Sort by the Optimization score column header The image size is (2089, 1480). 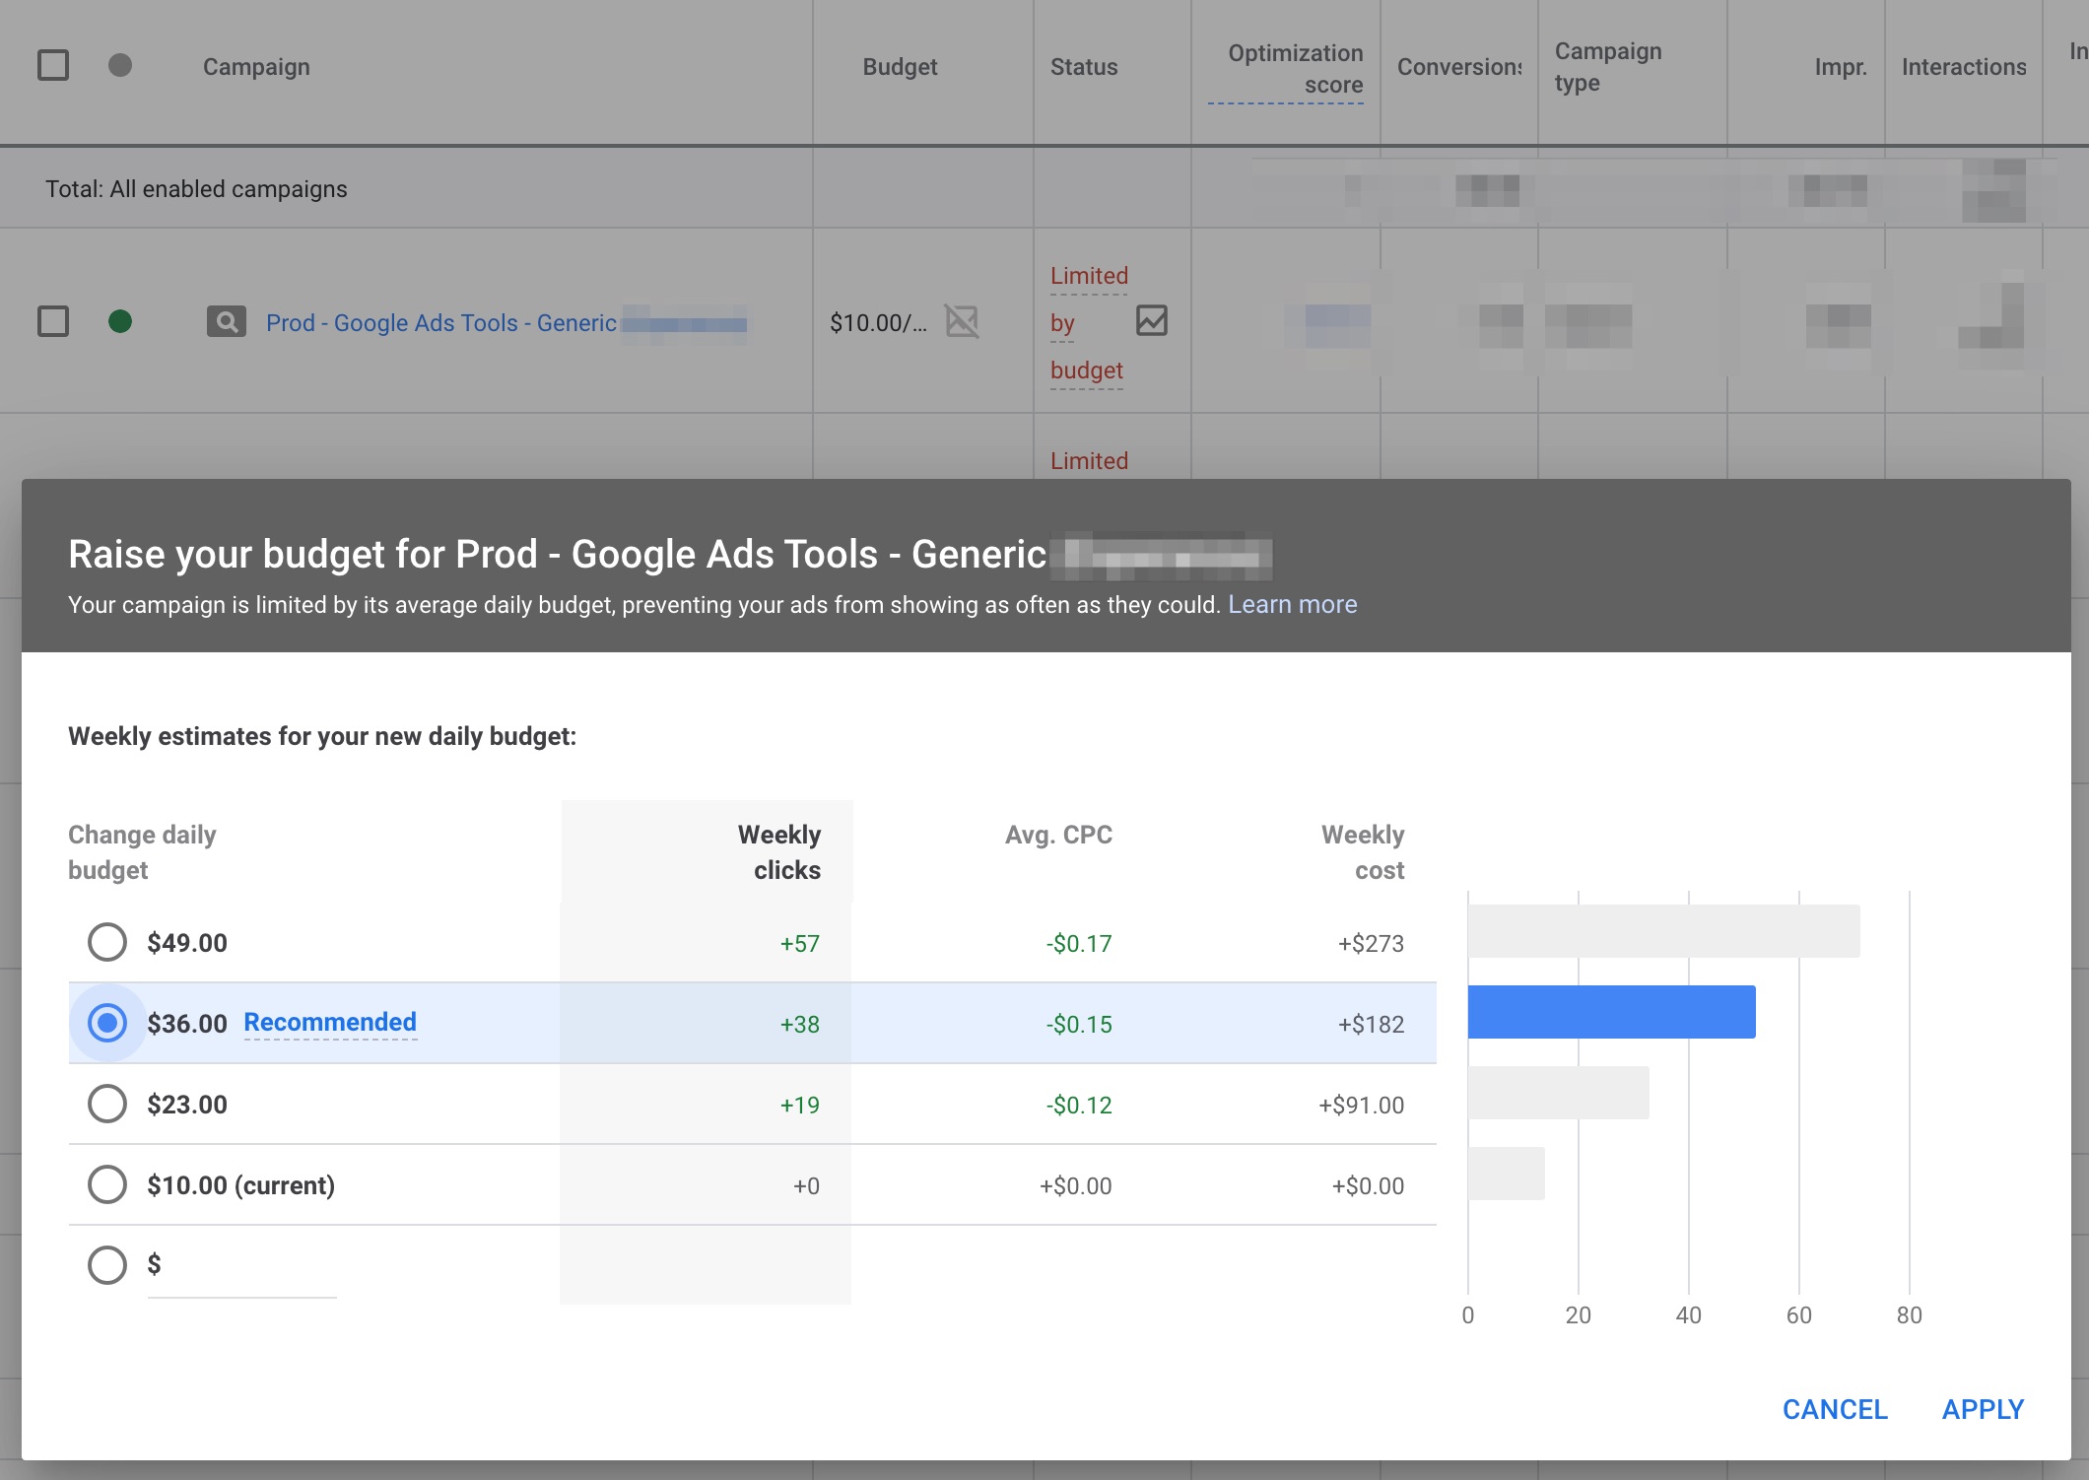1294,68
